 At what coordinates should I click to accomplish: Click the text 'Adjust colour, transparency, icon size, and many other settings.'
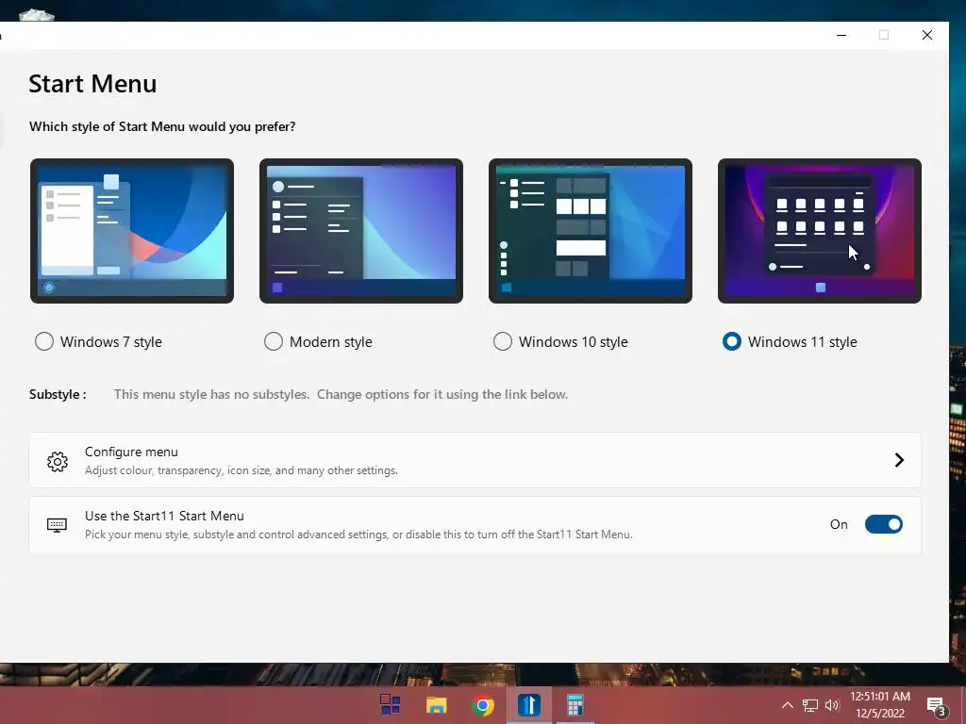tap(241, 470)
